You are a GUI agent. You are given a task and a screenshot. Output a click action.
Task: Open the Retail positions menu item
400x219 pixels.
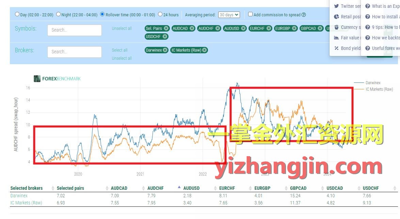coord(351,17)
